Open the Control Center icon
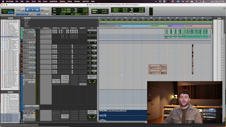The width and height of the screenshot is (226, 127). click(204, 1)
